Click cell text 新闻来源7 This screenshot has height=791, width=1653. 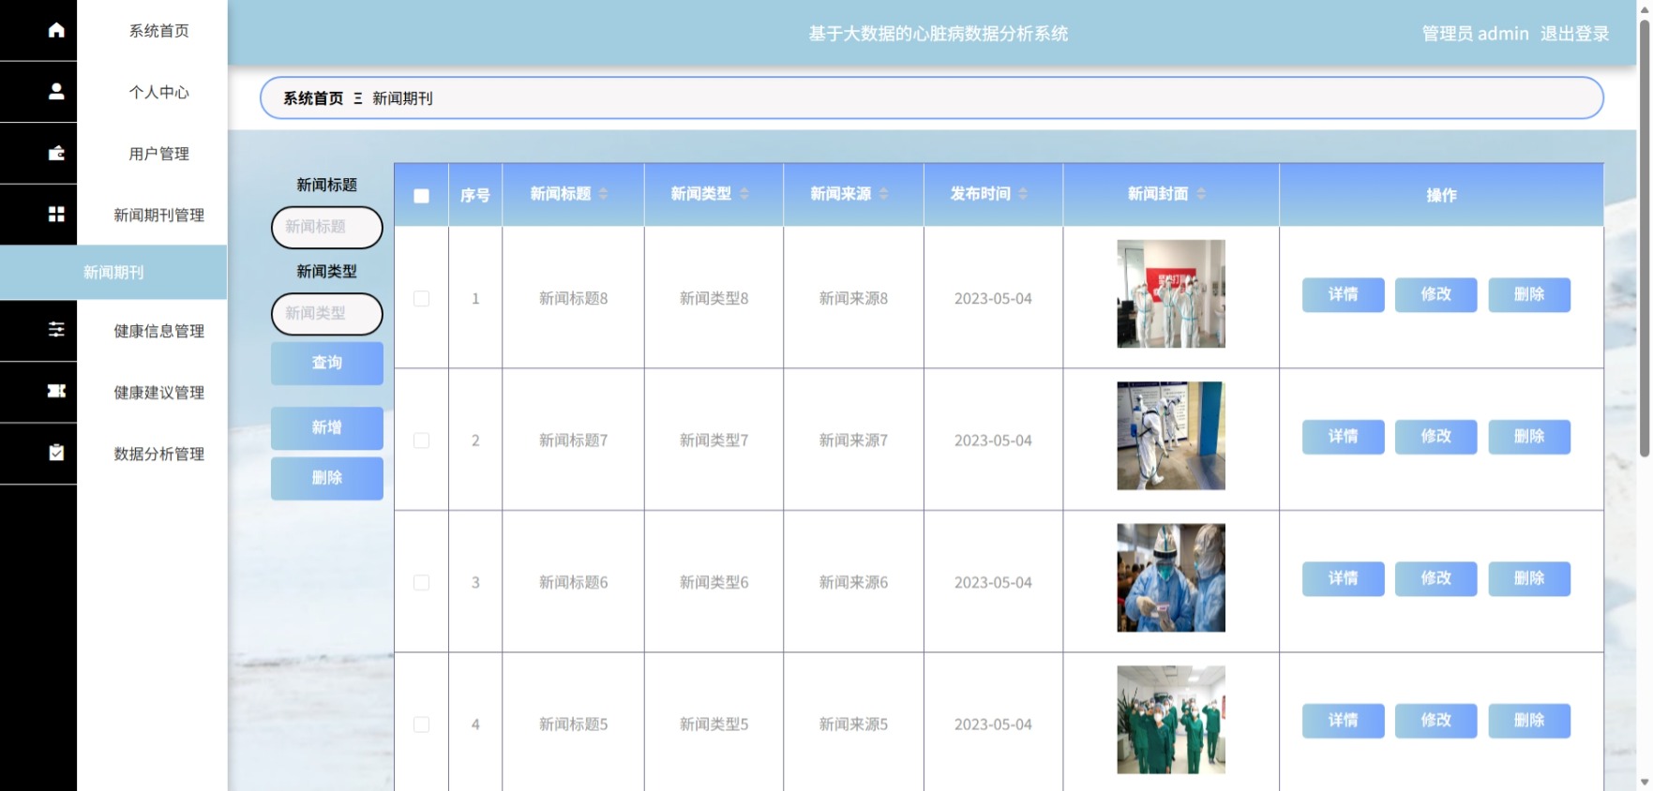[853, 440]
